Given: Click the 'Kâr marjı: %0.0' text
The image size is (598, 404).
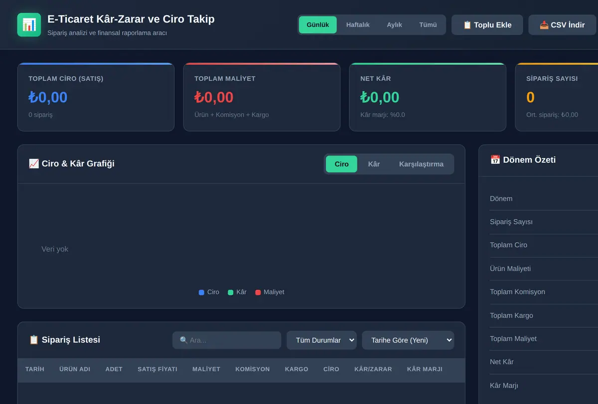Looking at the screenshot, I should (383, 115).
